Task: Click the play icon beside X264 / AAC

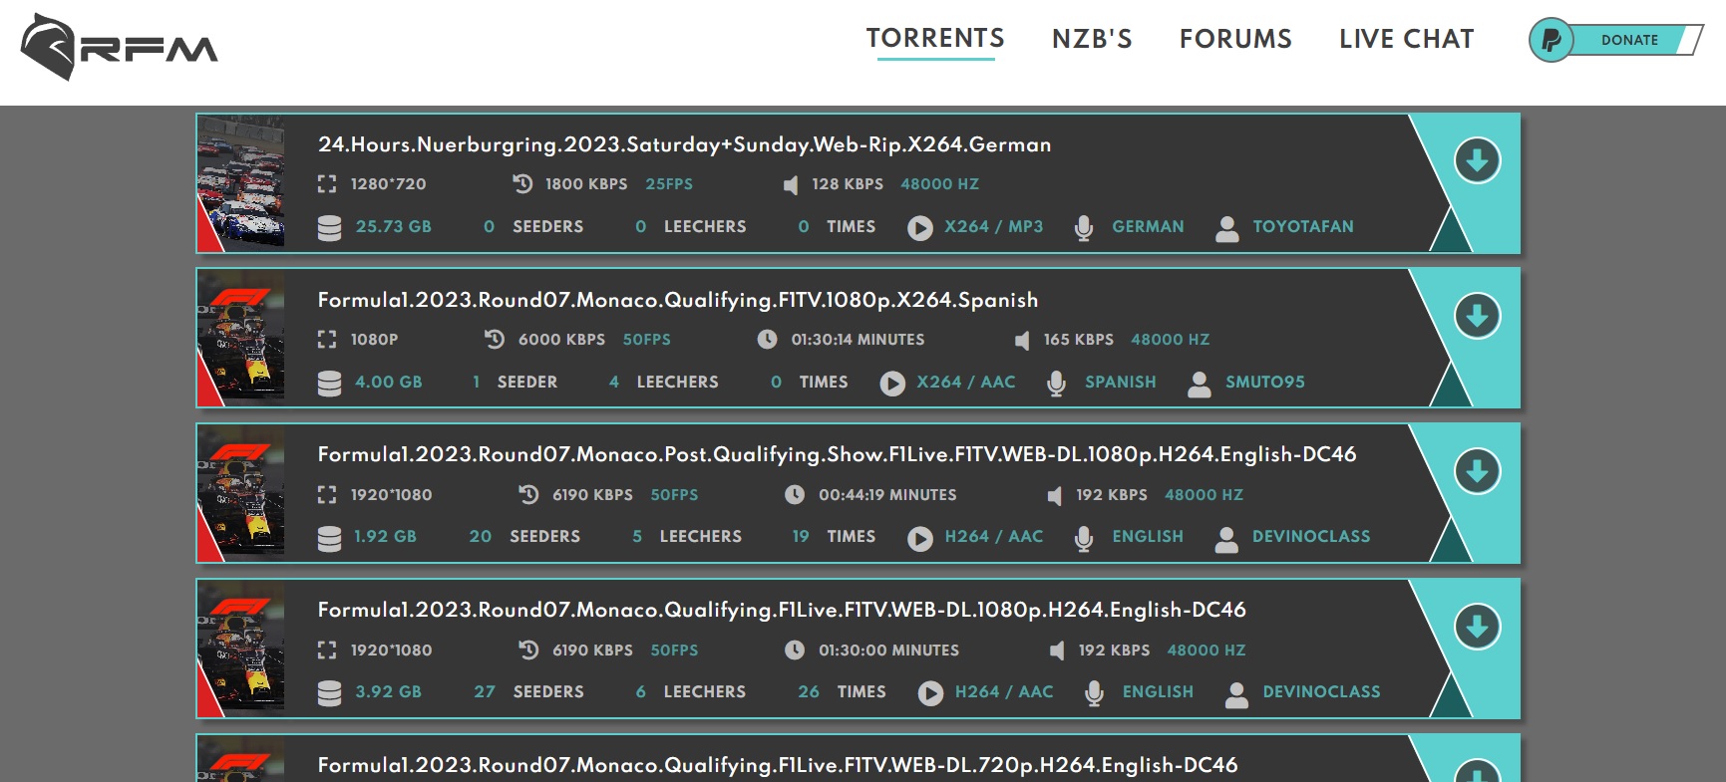Action: point(892,384)
